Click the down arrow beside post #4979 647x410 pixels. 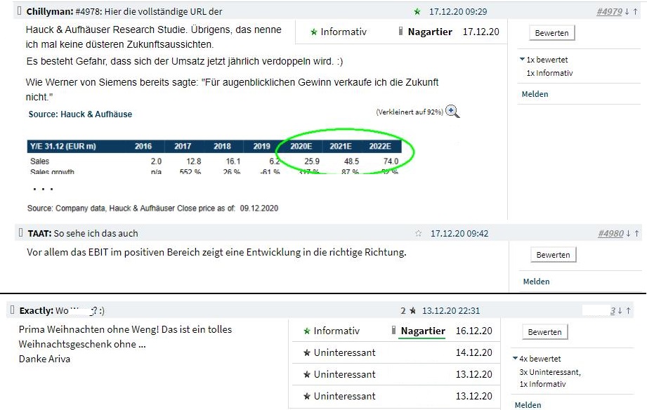[x=628, y=11]
